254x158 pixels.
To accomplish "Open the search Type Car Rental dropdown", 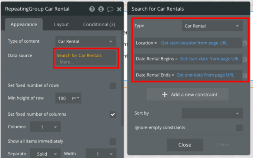I will (x=212, y=26).
